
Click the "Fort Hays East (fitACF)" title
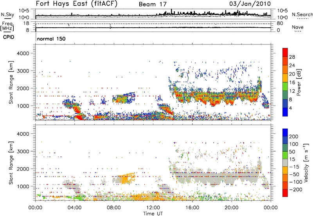77,4
